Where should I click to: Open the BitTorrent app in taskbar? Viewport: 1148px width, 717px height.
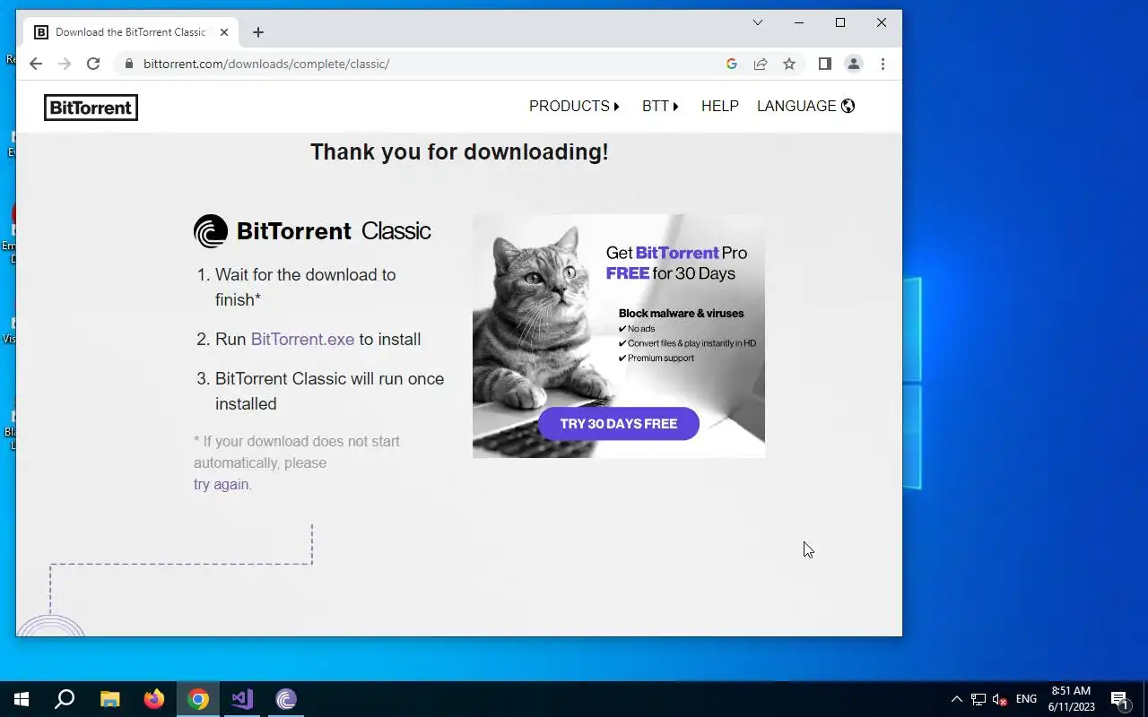pos(286,699)
